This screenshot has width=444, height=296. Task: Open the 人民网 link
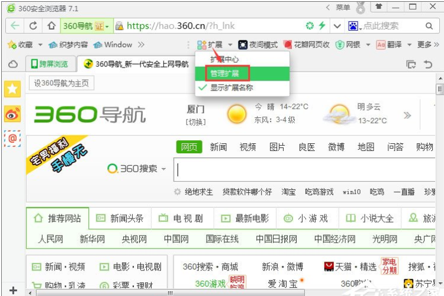51,239
